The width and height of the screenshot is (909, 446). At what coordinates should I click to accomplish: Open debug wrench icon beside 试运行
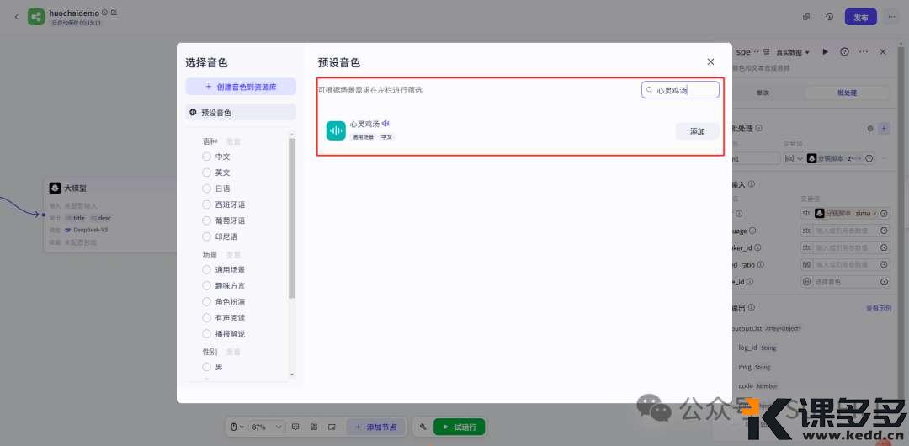423,427
